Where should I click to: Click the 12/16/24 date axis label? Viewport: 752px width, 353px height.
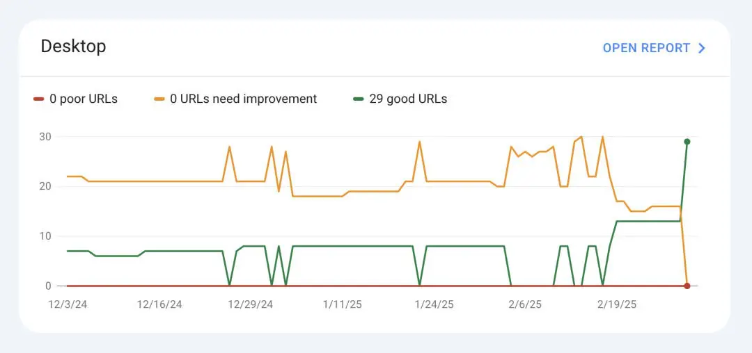159,304
